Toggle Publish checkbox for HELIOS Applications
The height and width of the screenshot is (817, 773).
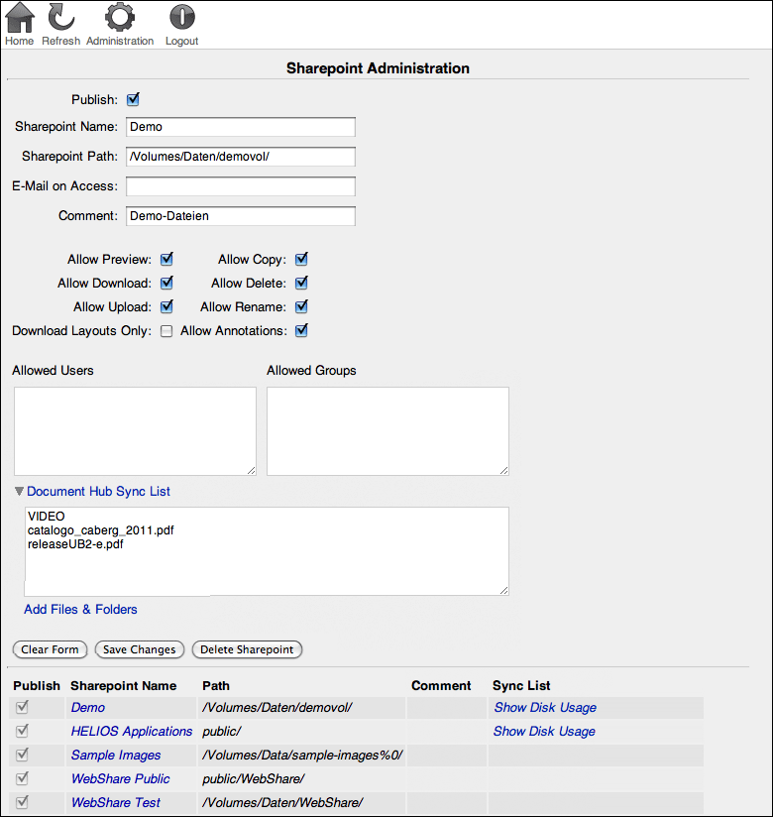pyautogui.click(x=22, y=731)
